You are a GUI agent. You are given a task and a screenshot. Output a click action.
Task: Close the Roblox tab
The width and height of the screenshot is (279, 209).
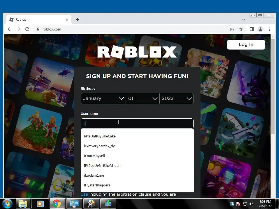click(x=67, y=20)
